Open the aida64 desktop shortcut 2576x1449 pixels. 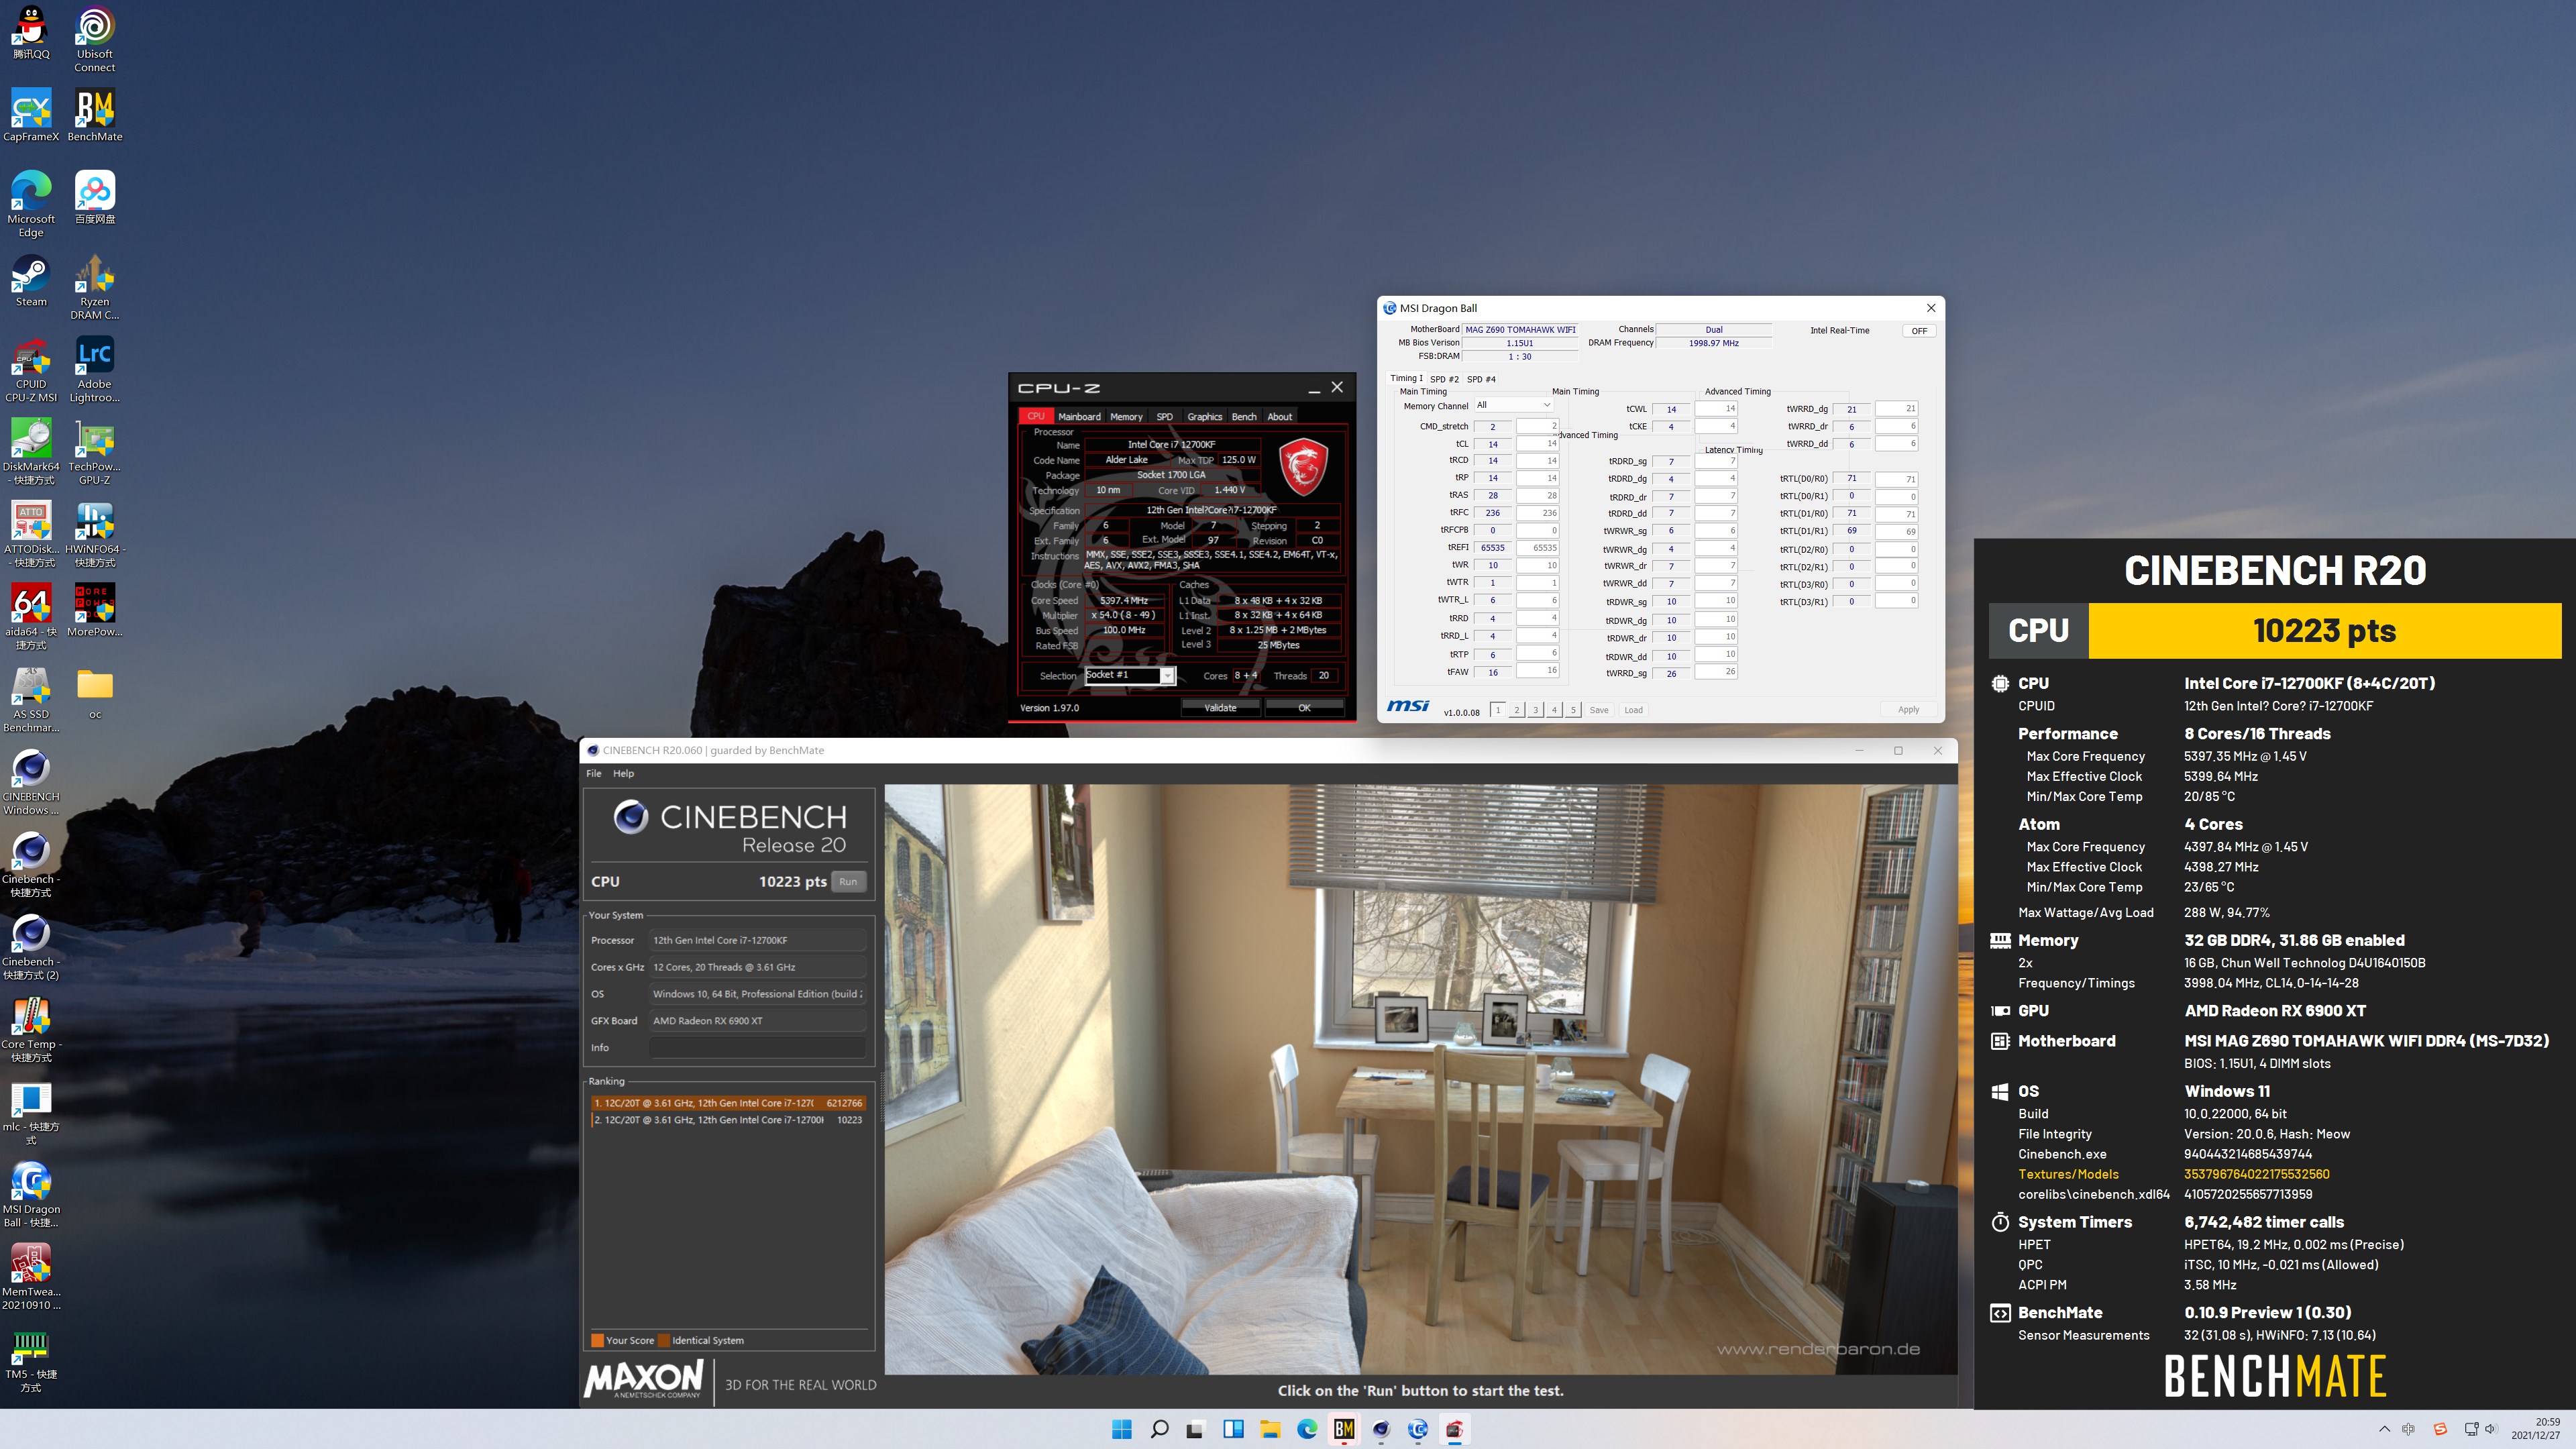click(x=31, y=617)
